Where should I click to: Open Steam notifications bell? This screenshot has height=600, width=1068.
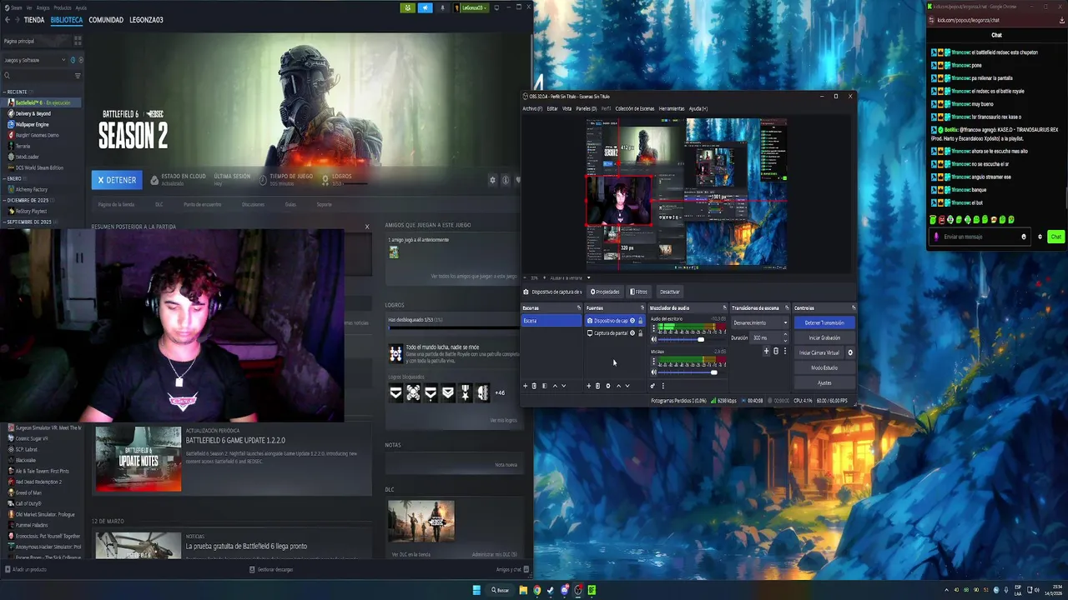pos(442,7)
